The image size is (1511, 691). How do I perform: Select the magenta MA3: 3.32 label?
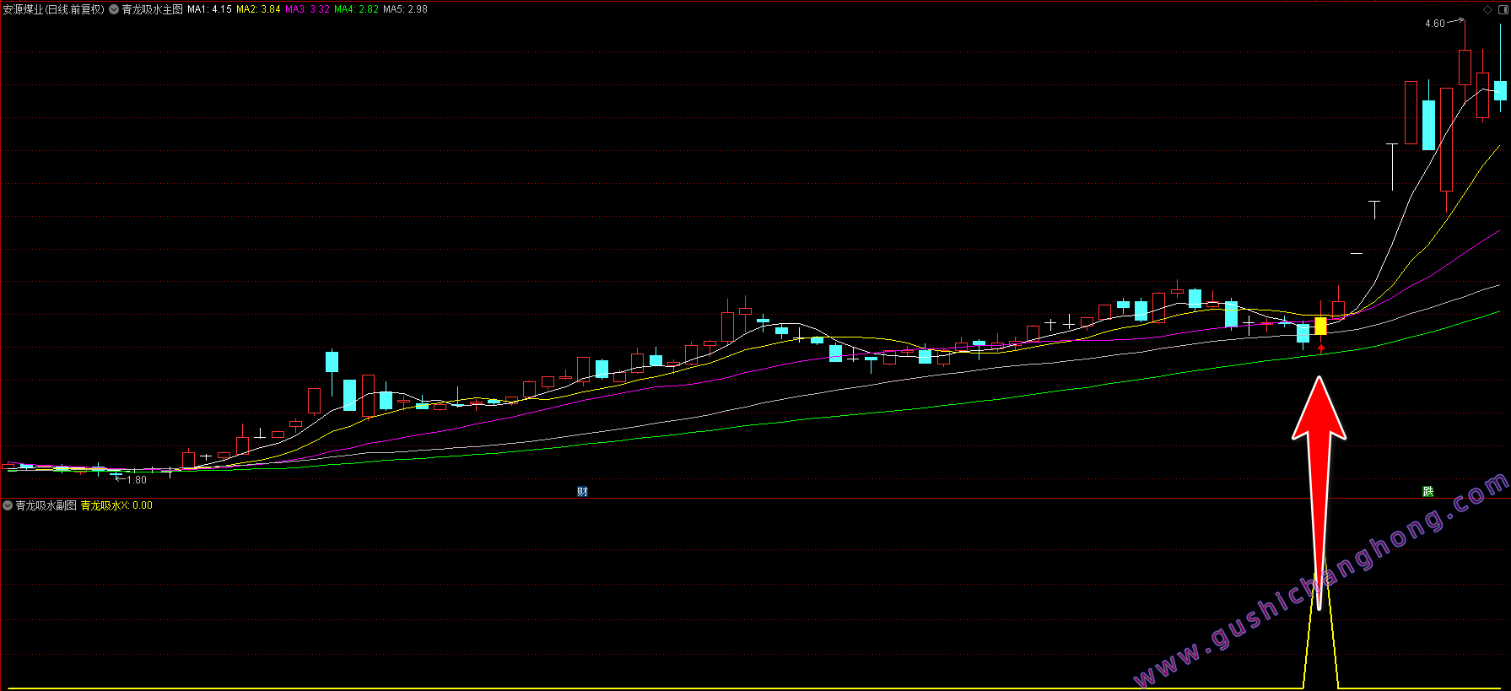click(307, 9)
